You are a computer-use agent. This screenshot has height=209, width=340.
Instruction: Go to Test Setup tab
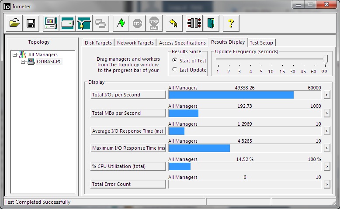[x=261, y=43]
